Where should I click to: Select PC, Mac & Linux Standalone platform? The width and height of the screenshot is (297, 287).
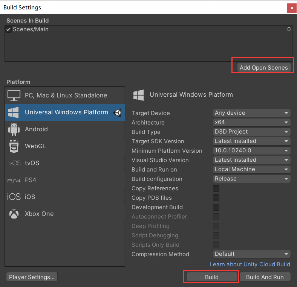65,95
